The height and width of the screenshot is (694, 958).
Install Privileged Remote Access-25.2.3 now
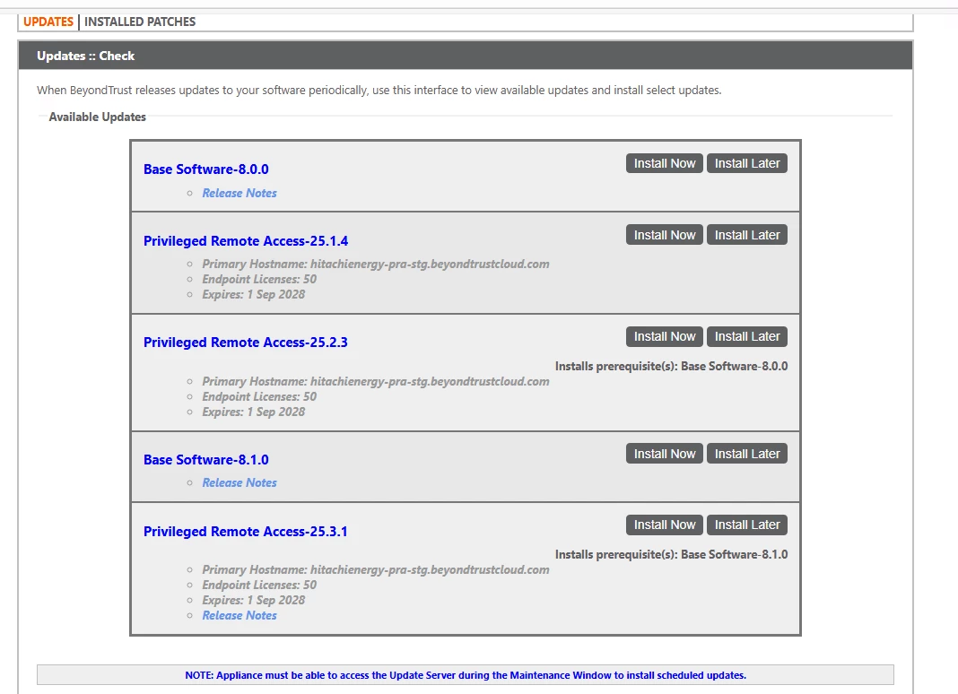point(664,336)
